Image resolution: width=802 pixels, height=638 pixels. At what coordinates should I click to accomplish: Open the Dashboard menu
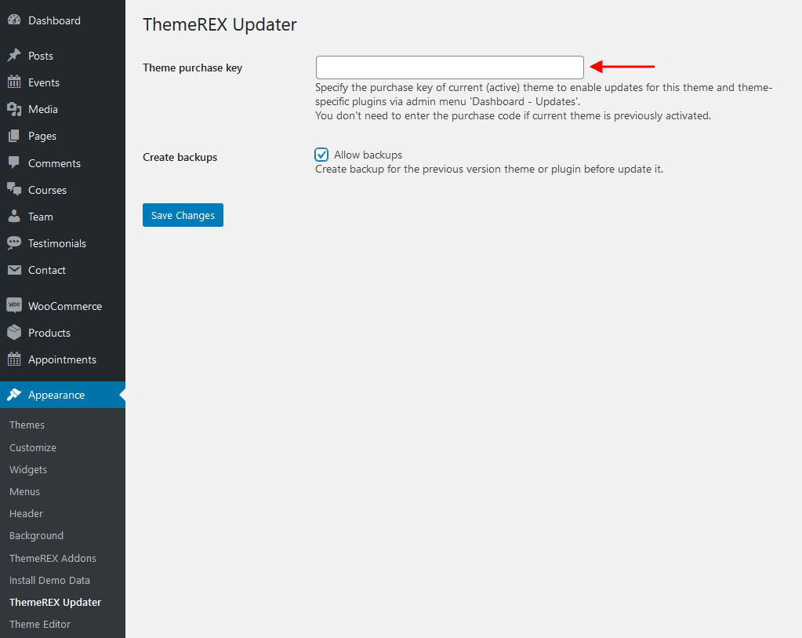(54, 20)
